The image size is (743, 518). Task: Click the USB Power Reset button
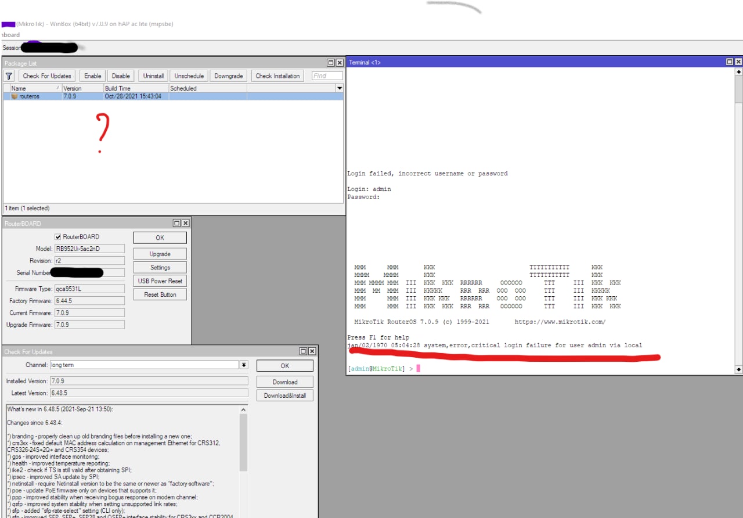coord(160,281)
